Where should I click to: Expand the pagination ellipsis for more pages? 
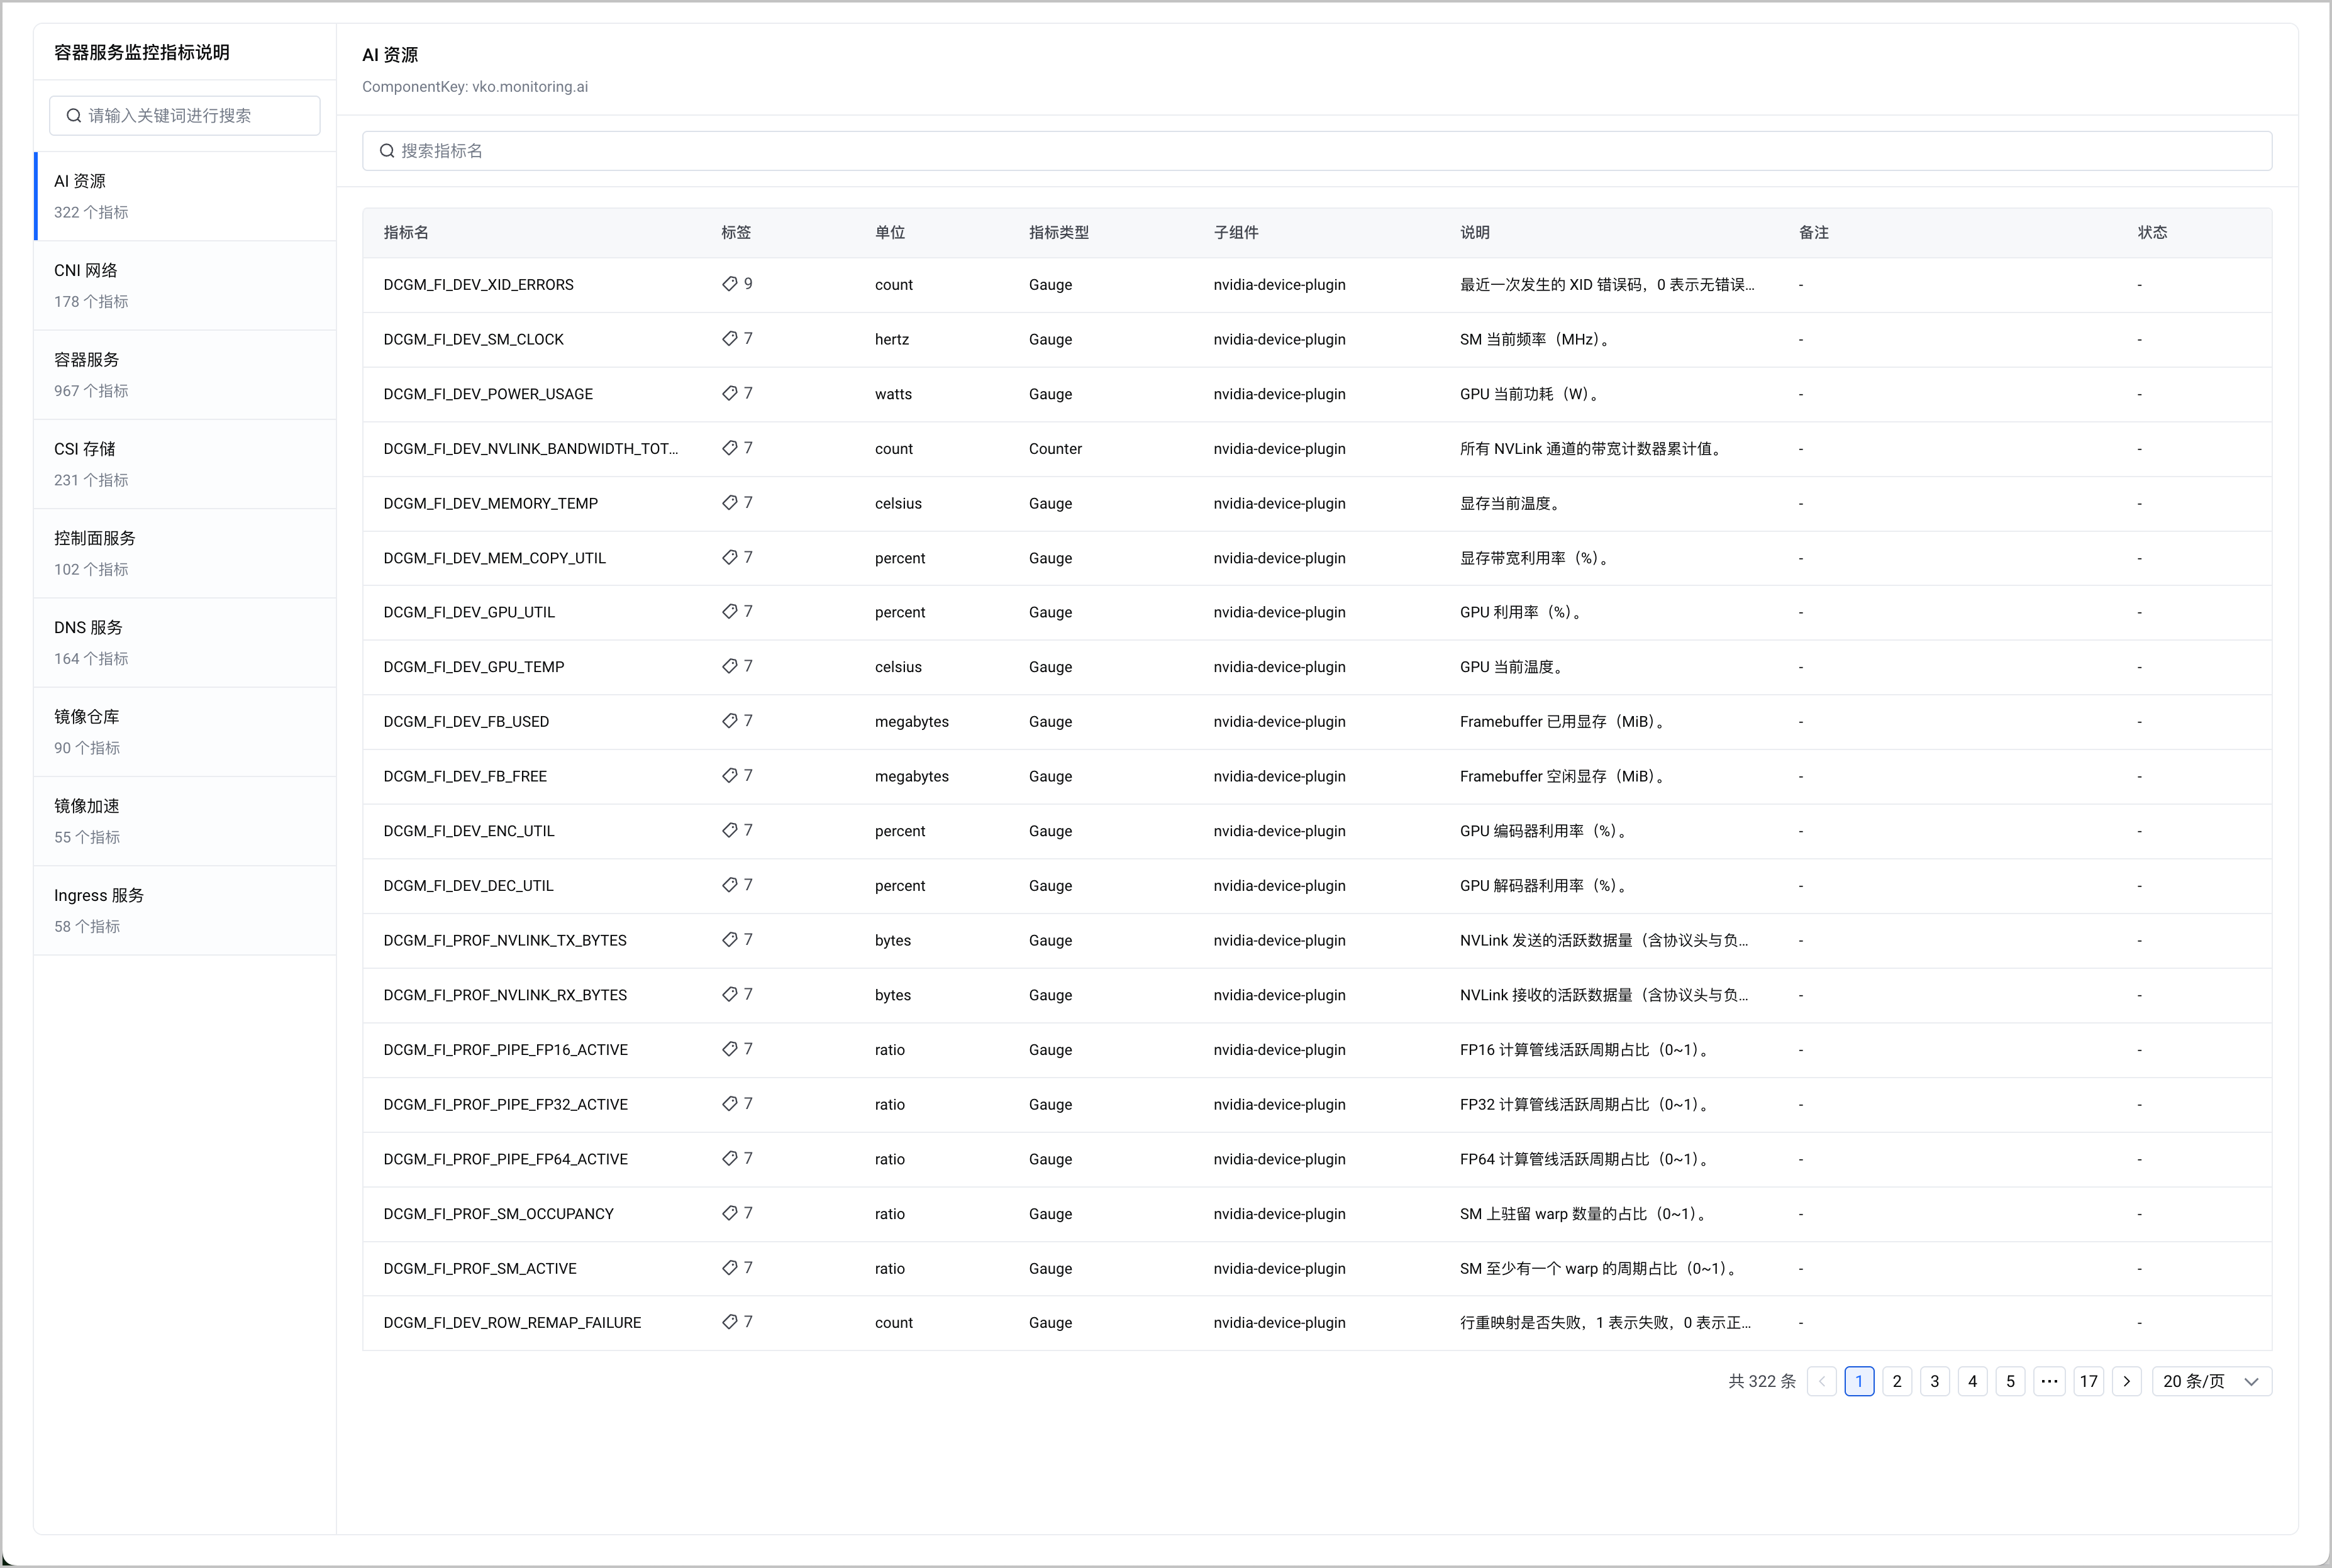click(x=2049, y=1381)
